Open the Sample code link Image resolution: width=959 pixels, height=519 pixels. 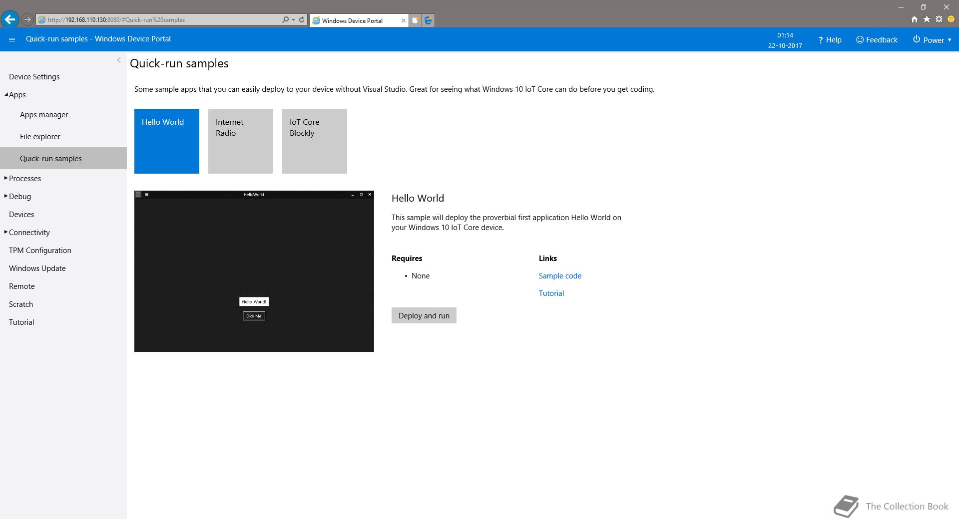[x=560, y=276]
